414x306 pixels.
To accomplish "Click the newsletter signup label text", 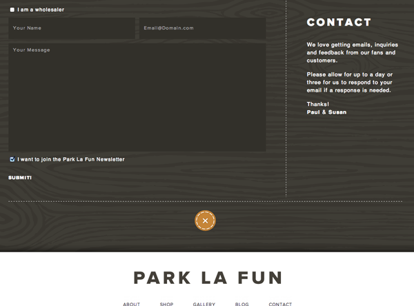I will 71,159.
